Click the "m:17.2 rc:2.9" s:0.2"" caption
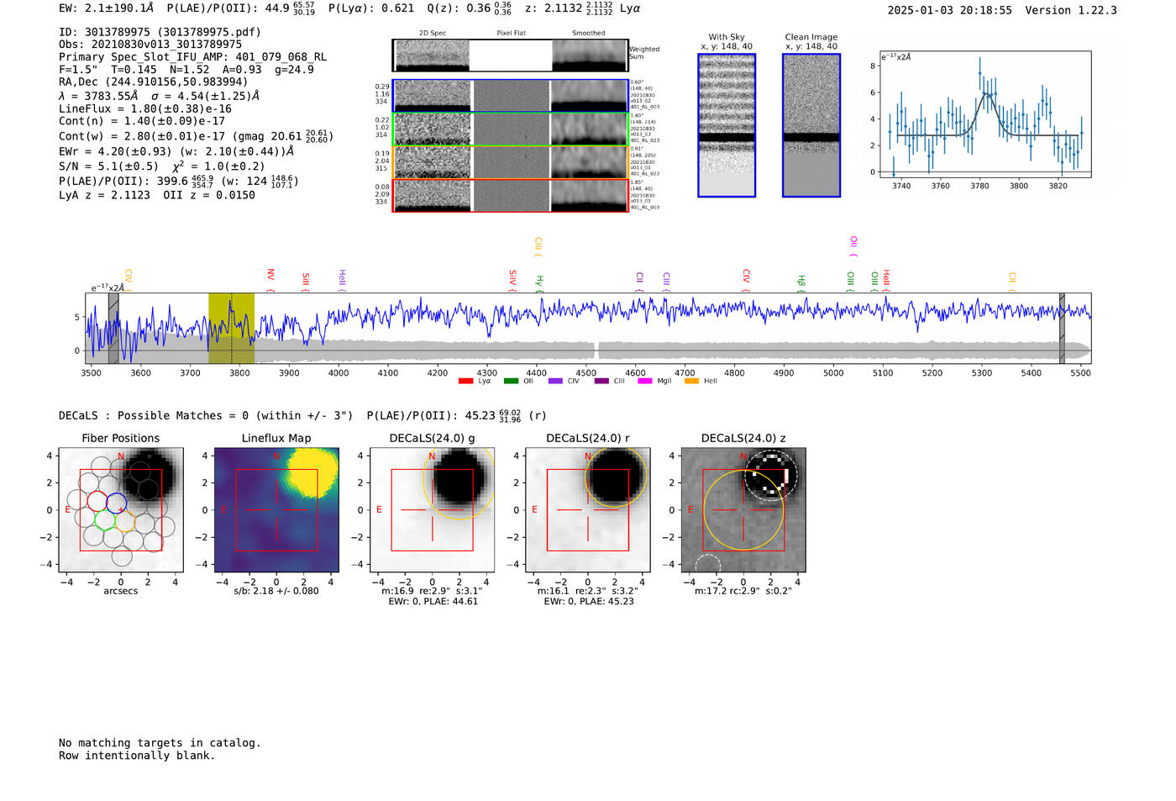The image size is (1176, 801). pyautogui.click(x=743, y=591)
